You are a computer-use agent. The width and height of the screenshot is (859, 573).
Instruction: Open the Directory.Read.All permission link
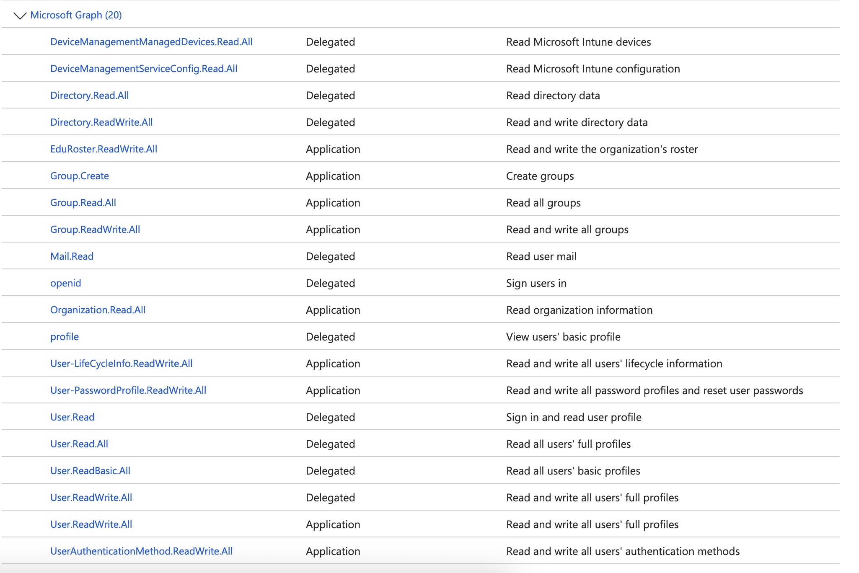[x=89, y=95]
